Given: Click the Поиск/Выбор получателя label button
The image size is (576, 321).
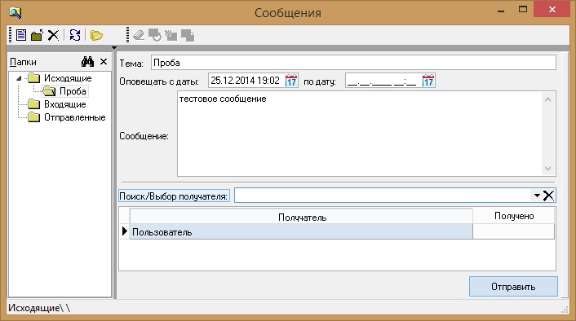Looking at the screenshot, I should [174, 196].
